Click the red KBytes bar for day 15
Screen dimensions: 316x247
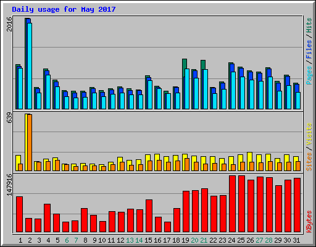click(x=149, y=216)
